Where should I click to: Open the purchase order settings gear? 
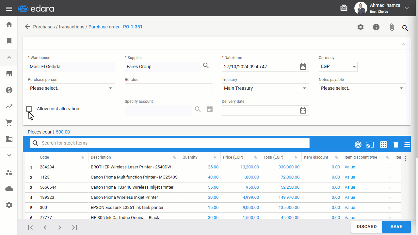click(x=361, y=27)
